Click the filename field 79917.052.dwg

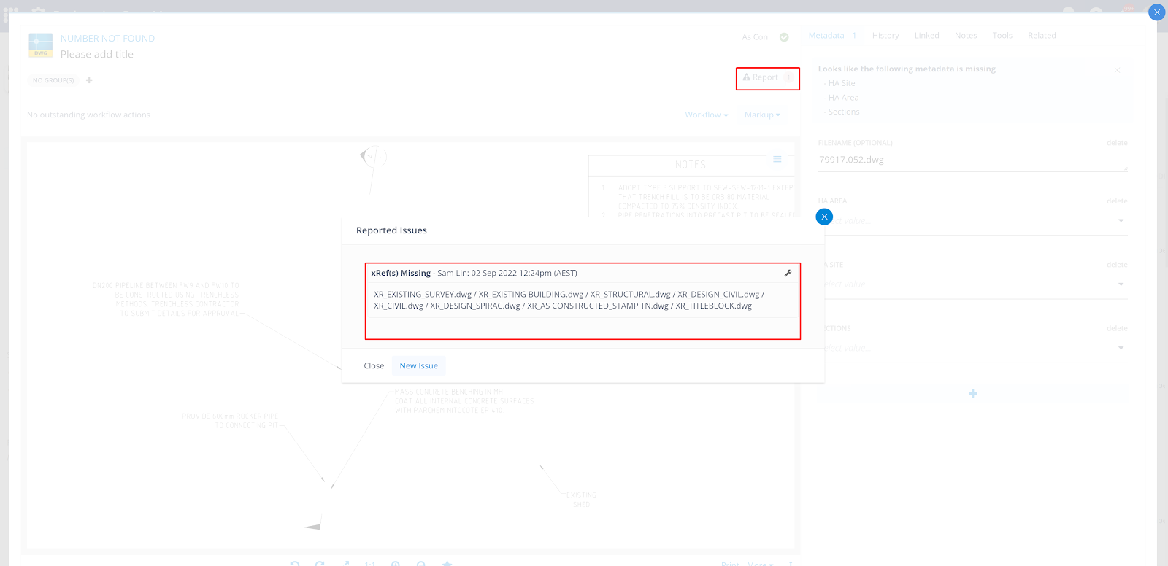coord(971,160)
